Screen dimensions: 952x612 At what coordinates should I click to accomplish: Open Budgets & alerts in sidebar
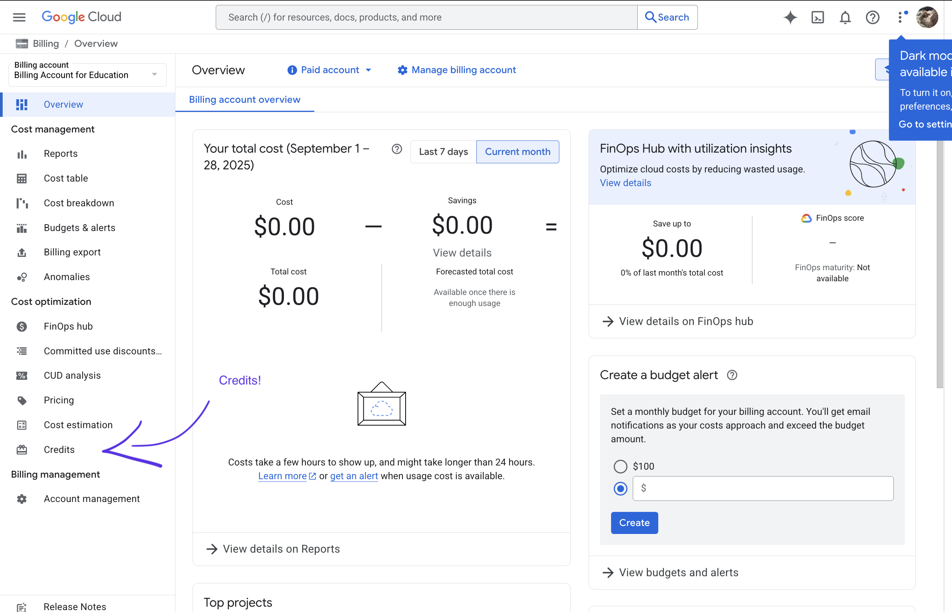point(80,228)
